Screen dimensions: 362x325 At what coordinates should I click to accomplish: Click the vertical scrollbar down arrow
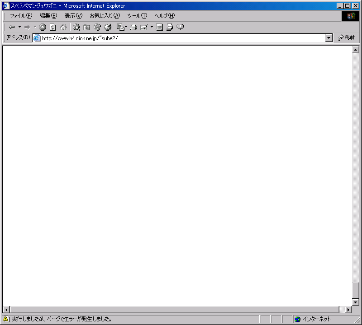356,302
